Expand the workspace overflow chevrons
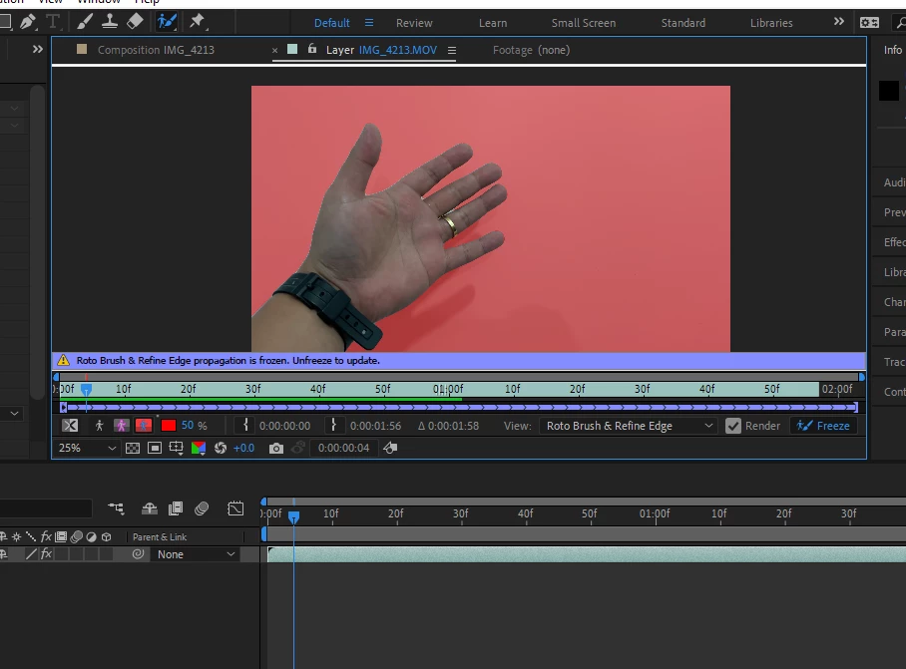Screen dimensions: 906x669 point(839,22)
